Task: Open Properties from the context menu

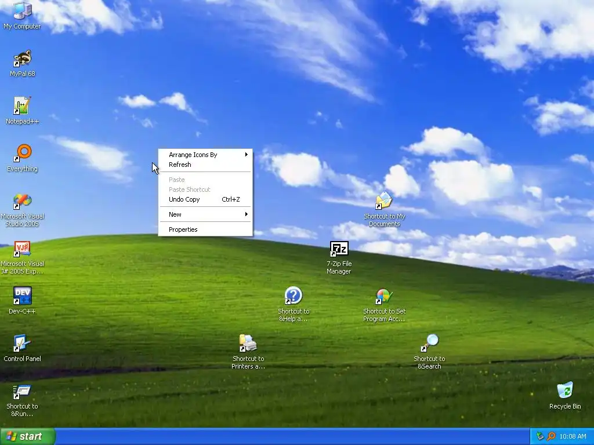Action: coord(205,229)
